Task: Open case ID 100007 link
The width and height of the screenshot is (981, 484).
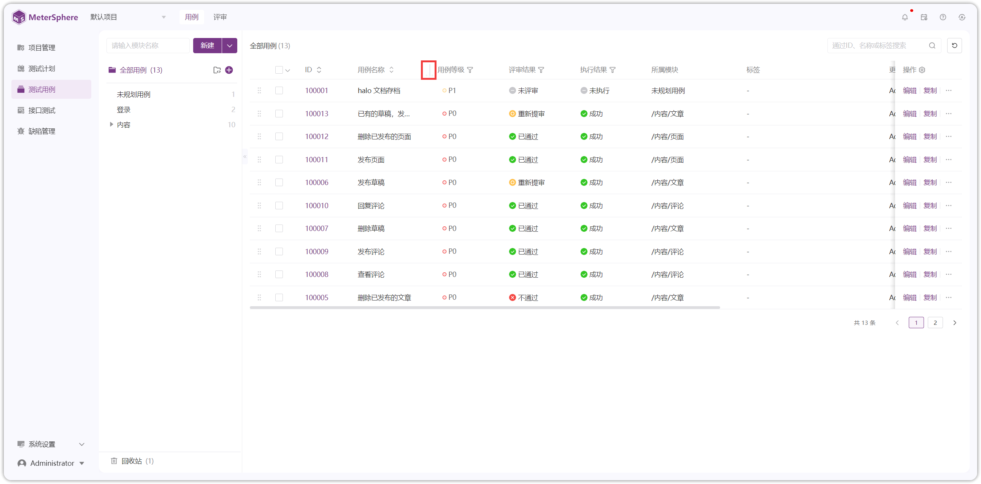Action: point(316,229)
